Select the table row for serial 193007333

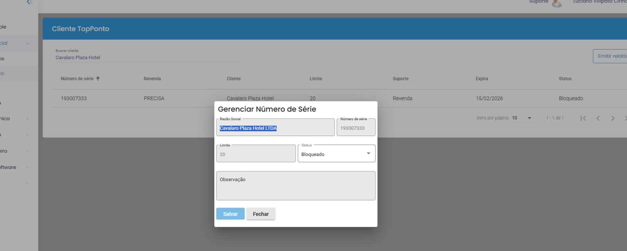pos(74,99)
